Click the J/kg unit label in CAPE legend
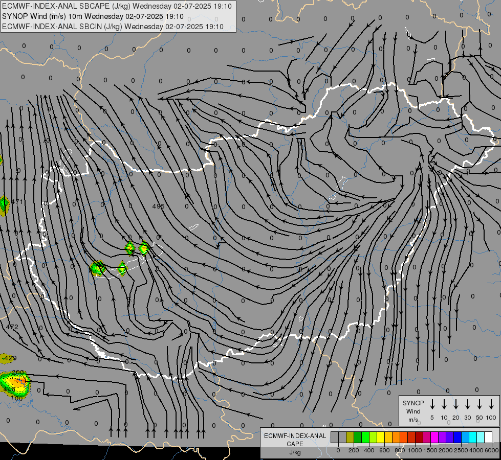Image resolution: width=501 pixels, height=460 pixels. (295, 452)
